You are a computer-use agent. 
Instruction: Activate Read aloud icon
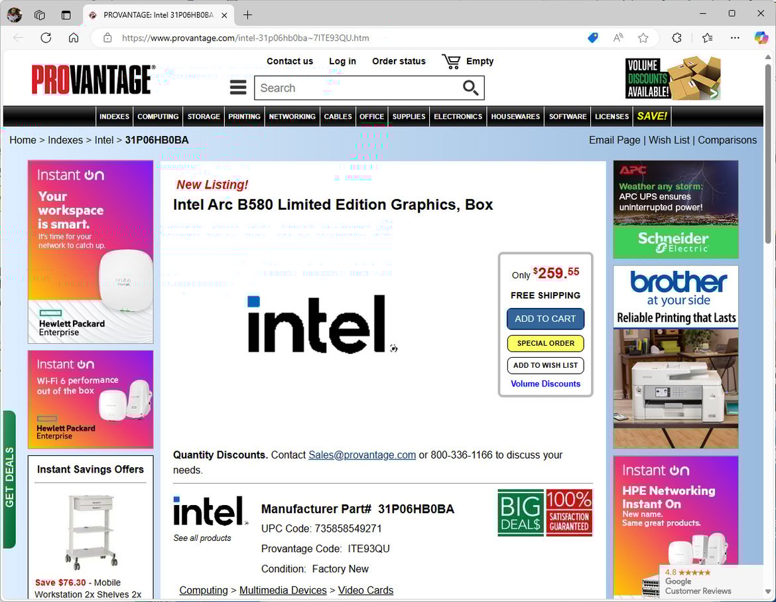(x=618, y=38)
